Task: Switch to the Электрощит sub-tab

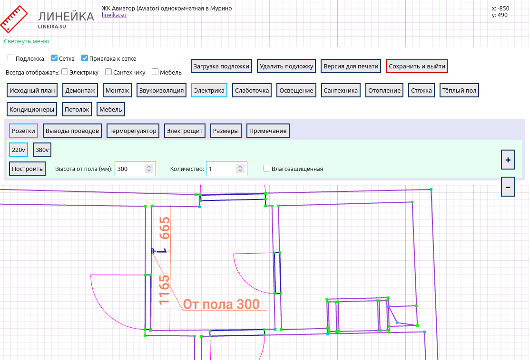Action: pyautogui.click(x=185, y=131)
